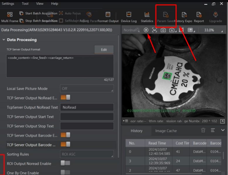228x175 pixels.
Task: Open the Local Save Picture Mode dropdown
Action: pyautogui.click(x=87, y=89)
